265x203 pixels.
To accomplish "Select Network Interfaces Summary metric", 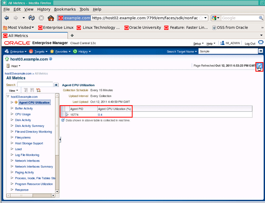I will pyautogui.click(x=34, y=166).
